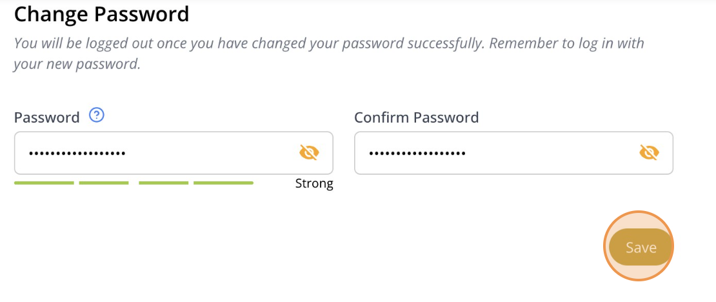This screenshot has width=716, height=302.
Task: Click the masked dots in the Password field
Action: 77,153
